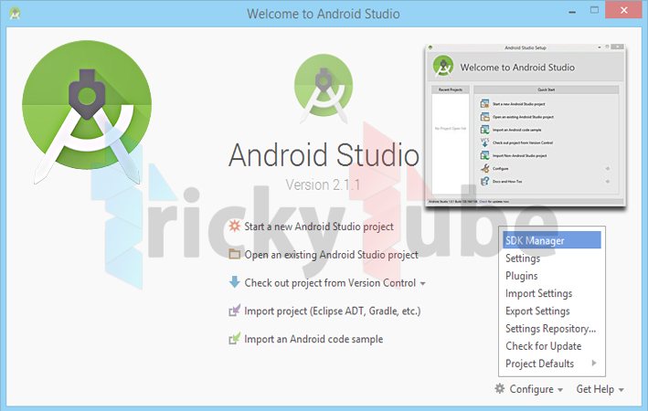The width and height of the screenshot is (648, 411).
Task: Click the open project icon in Setup window
Action: click(484, 117)
